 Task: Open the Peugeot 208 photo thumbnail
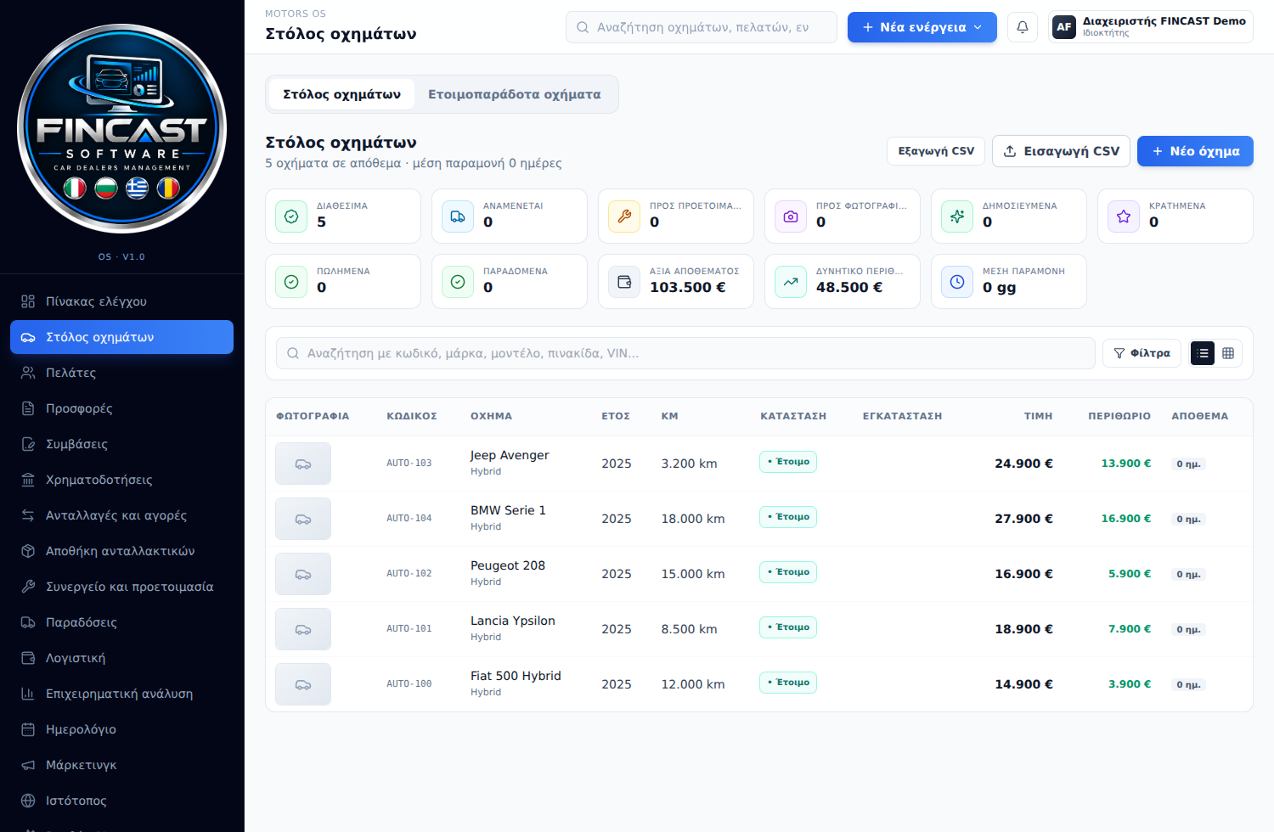point(303,574)
